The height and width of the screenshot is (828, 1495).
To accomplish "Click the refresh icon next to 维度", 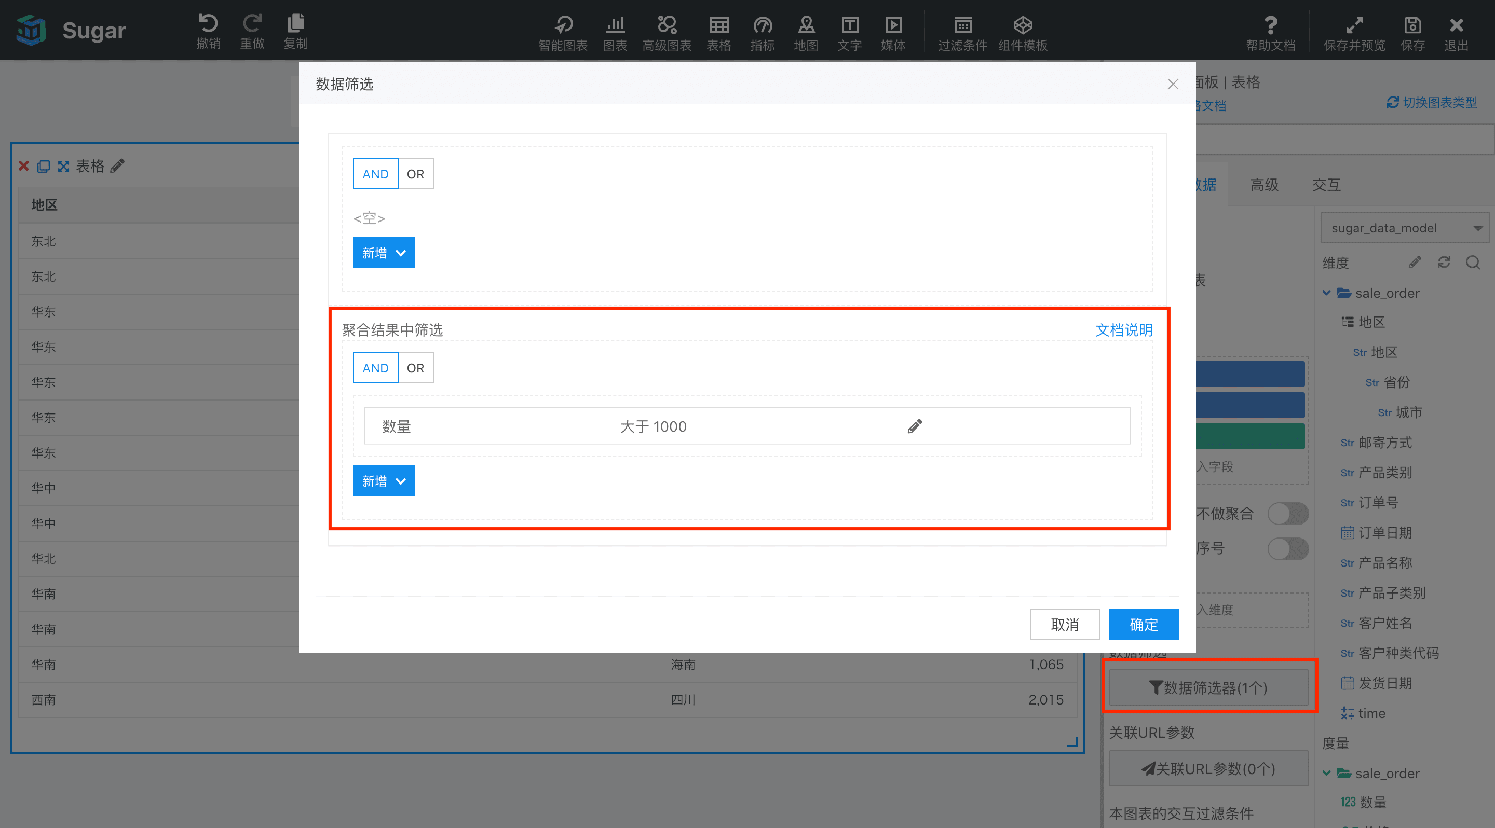I will pyautogui.click(x=1444, y=263).
